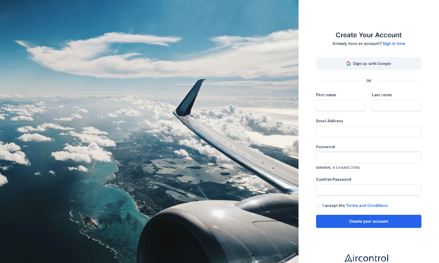Click the OR divider text

[368, 81]
